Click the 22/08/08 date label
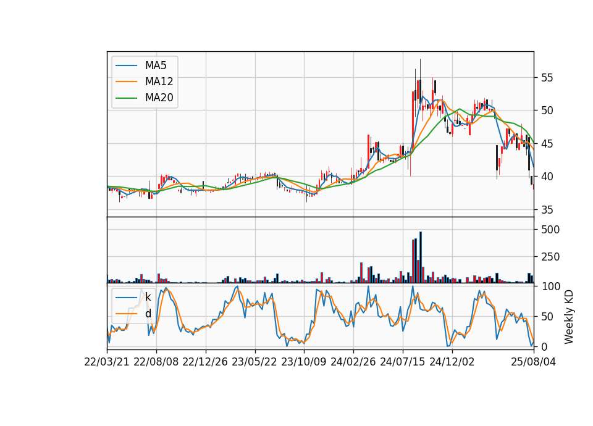593x426 pixels. click(156, 362)
